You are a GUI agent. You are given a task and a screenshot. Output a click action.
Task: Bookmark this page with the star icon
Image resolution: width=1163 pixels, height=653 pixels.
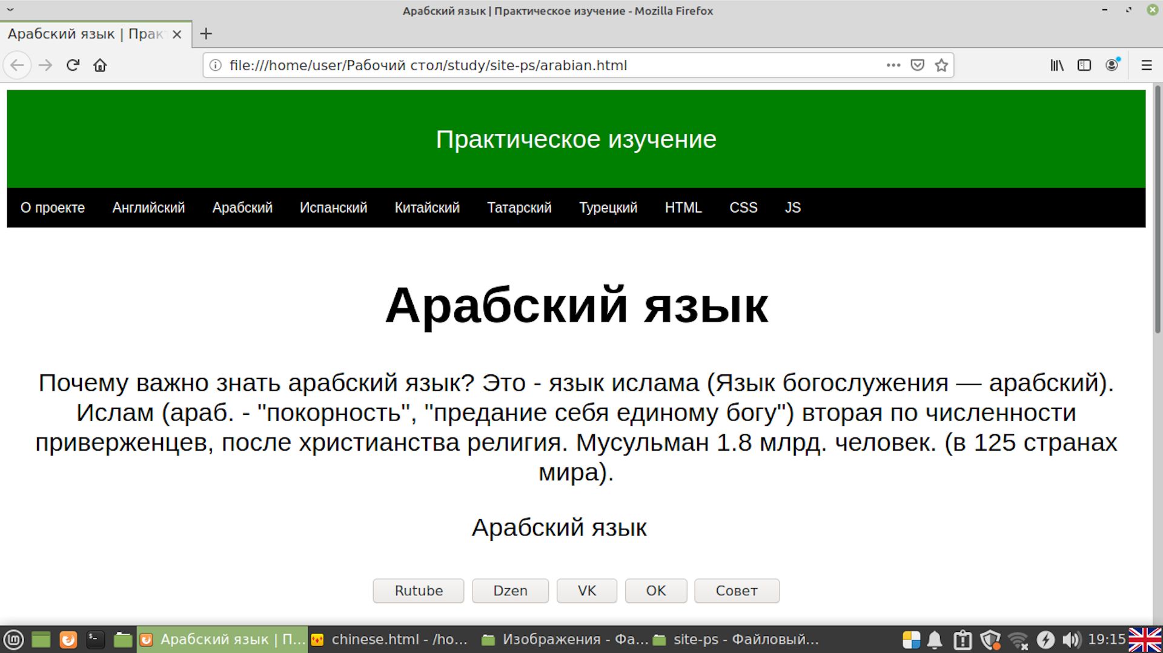coord(942,65)
